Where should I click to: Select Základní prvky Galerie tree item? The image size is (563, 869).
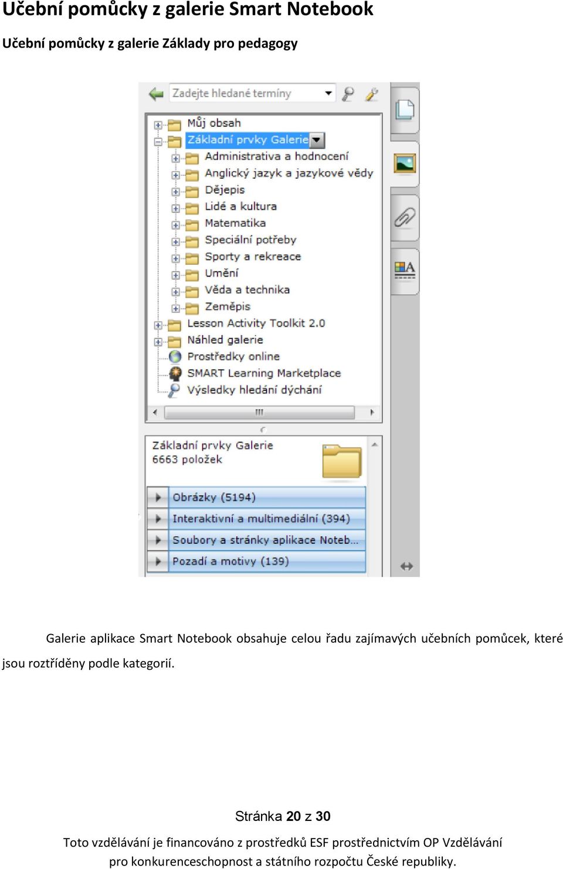[247, 140]
